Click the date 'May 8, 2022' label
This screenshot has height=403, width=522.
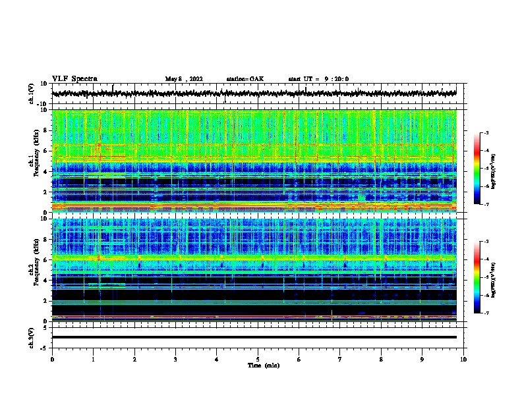click(x=184, y=79)
